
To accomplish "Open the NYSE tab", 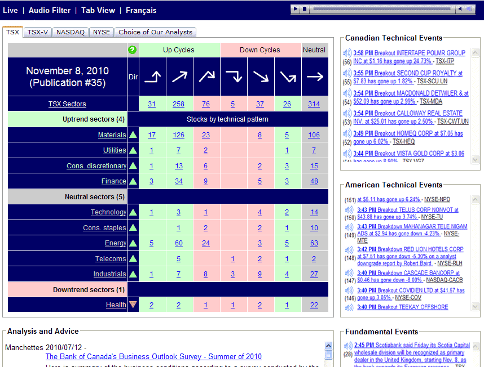I will point(102,32).
